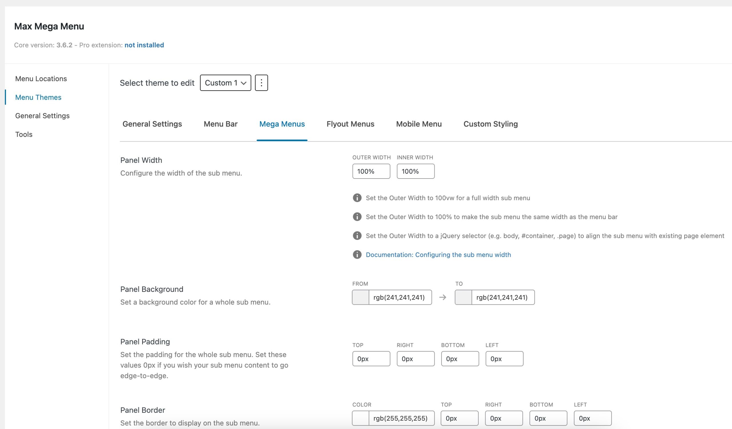Click the Panel Border color swatch
This screenshot has width=732, height=429.
[x=361, y=418]
